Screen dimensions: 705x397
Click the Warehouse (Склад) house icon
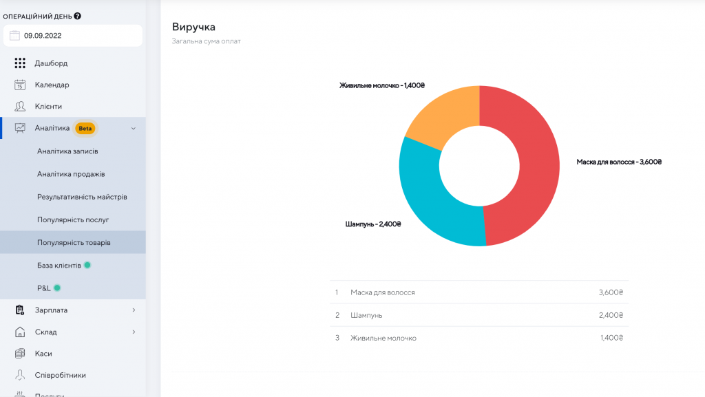click(20, 332)
